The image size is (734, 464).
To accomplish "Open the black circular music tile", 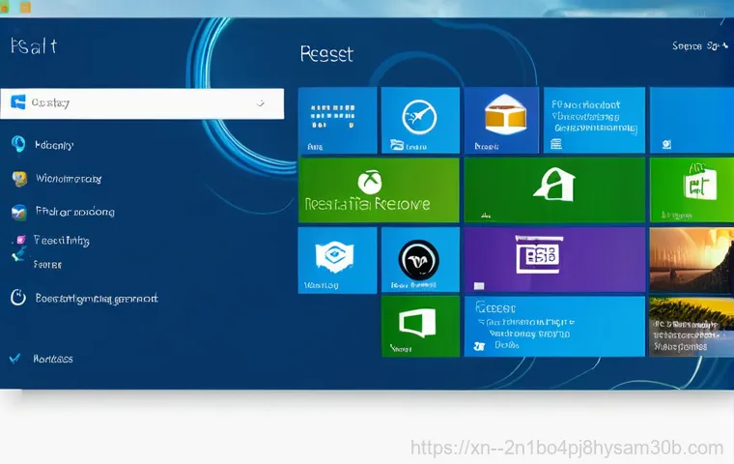I will click(x=419, y=260).
